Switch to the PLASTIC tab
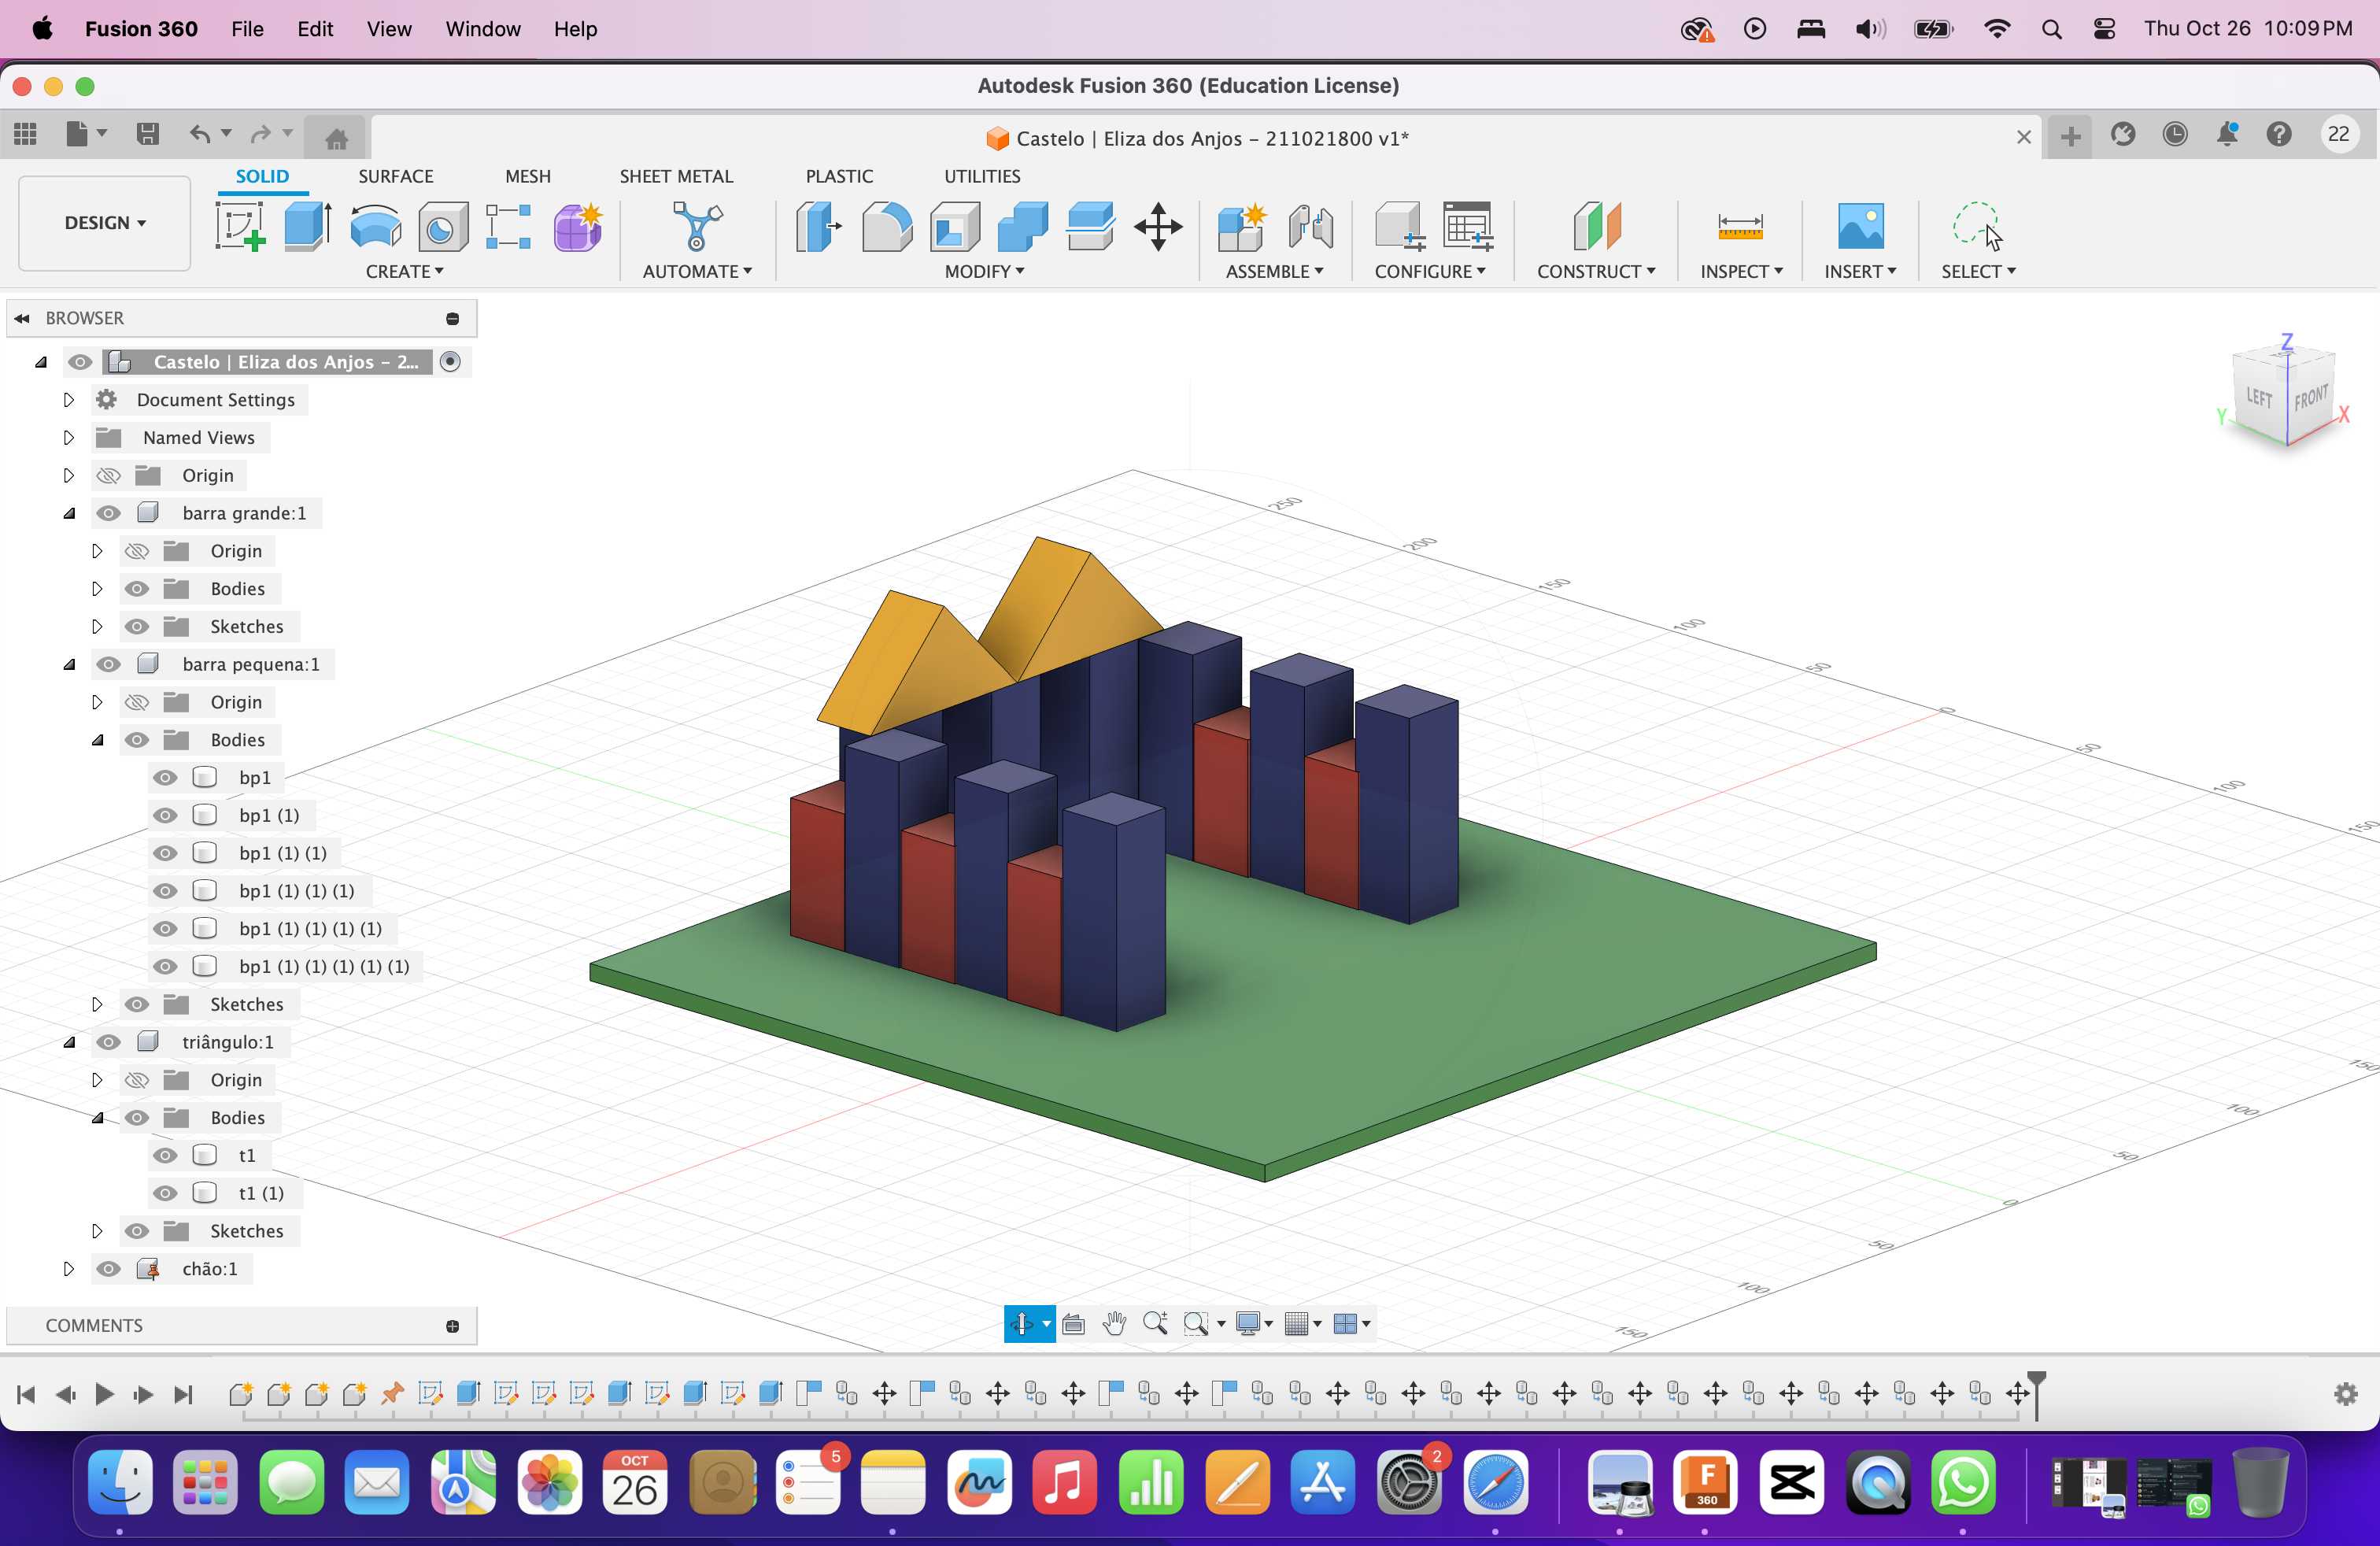This screenshot has height=1546, width=2380. click(x=839, y=176)
